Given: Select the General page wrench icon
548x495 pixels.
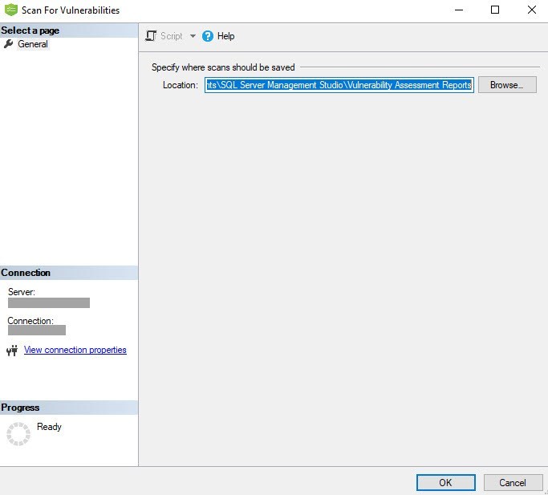Looking at the screenshot, I should [x=9, y=44].
